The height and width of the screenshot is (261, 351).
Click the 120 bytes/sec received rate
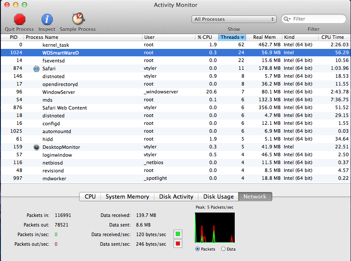click(x=151, y=235)
